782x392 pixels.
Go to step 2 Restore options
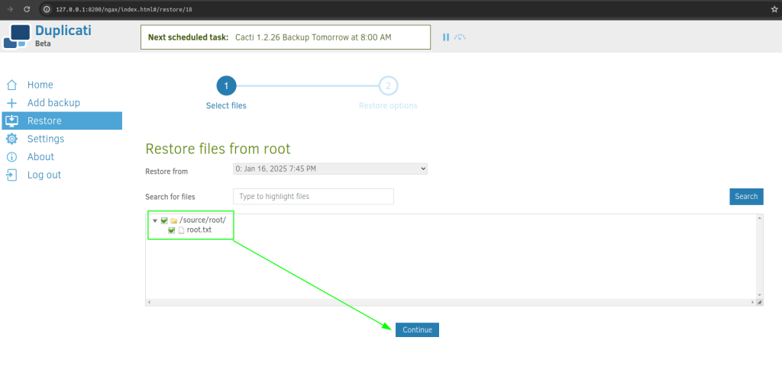[x=388, y=86]
